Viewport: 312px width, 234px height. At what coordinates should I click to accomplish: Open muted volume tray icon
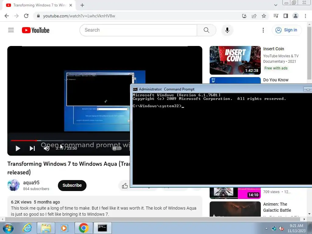(281, 229)
